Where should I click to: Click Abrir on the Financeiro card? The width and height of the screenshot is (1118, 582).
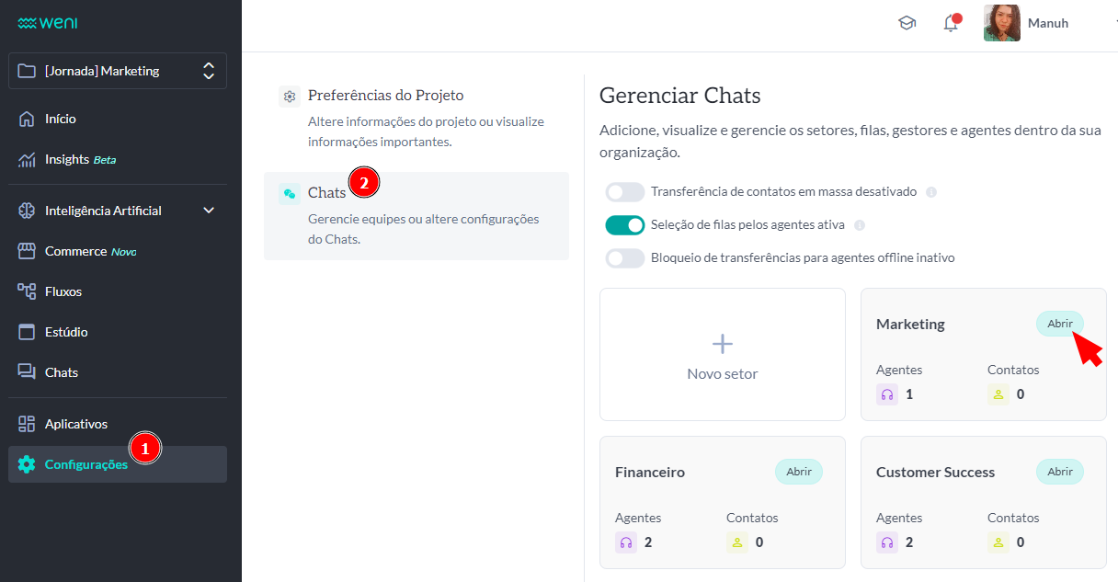coord(799,472)
